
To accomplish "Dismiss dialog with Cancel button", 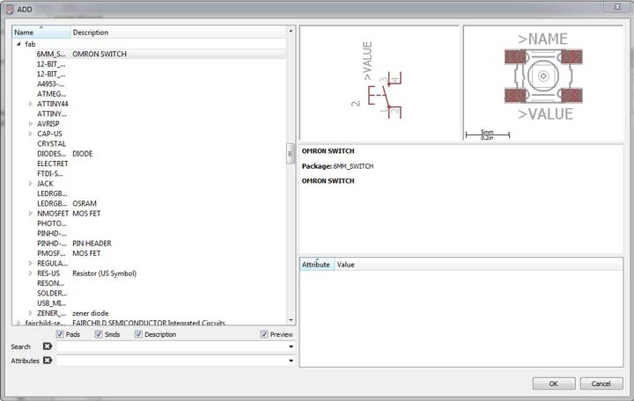I will tap(601, 383).
